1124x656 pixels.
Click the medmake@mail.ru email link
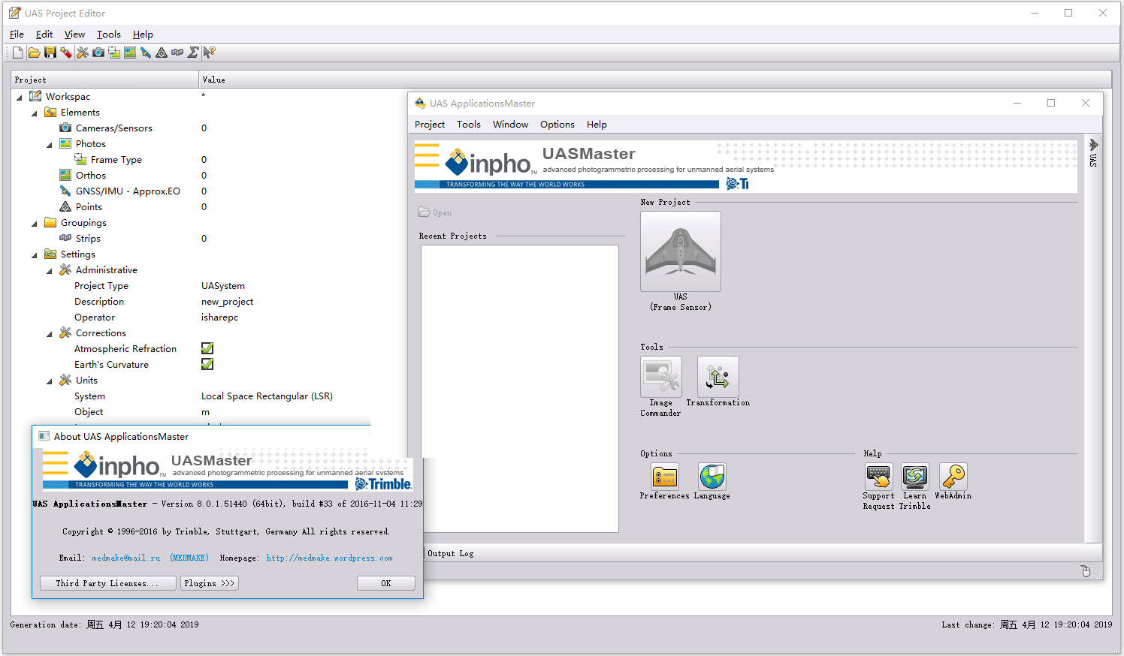[126, 558]
